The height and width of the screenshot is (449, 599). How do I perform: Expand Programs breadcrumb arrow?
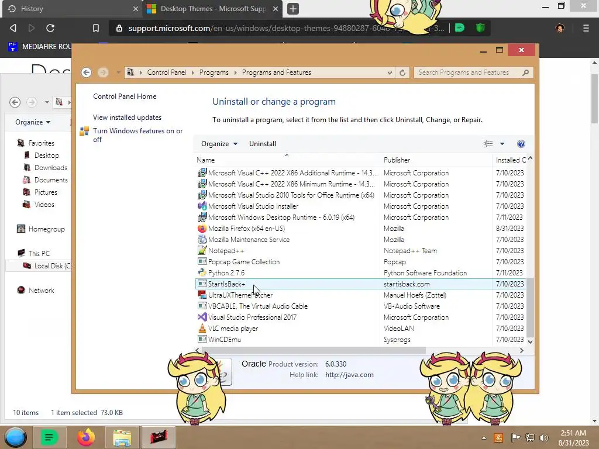pos(235,72)
